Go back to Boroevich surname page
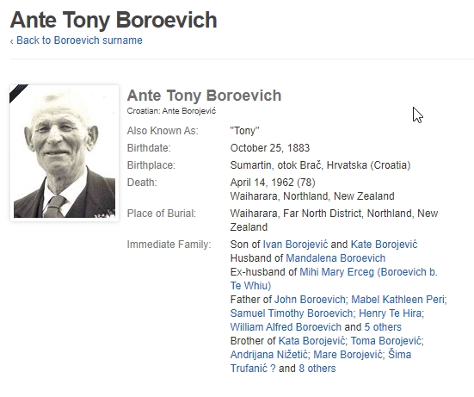474x397 pixels. point(77,40)
